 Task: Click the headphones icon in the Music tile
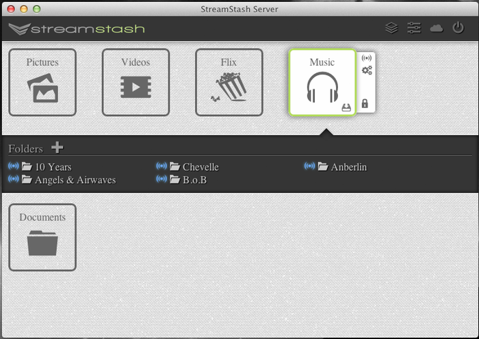322,87
